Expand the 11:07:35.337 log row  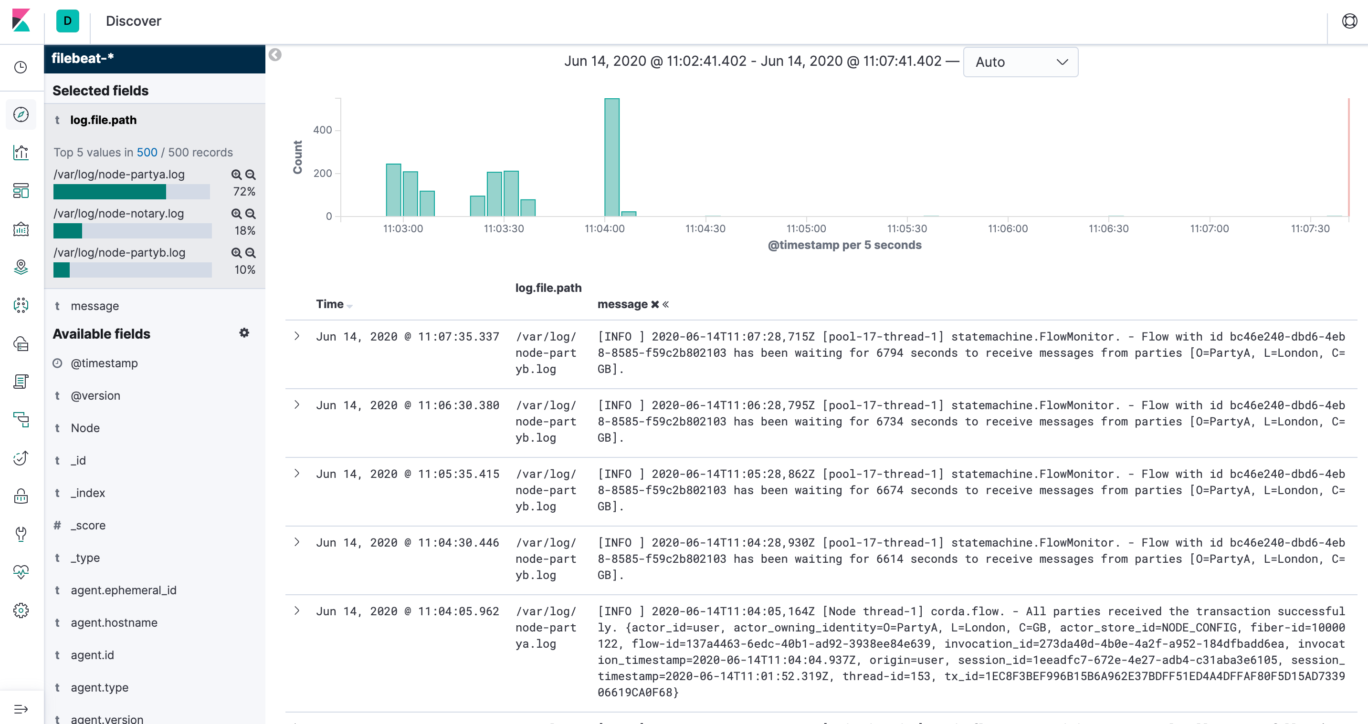297,336
